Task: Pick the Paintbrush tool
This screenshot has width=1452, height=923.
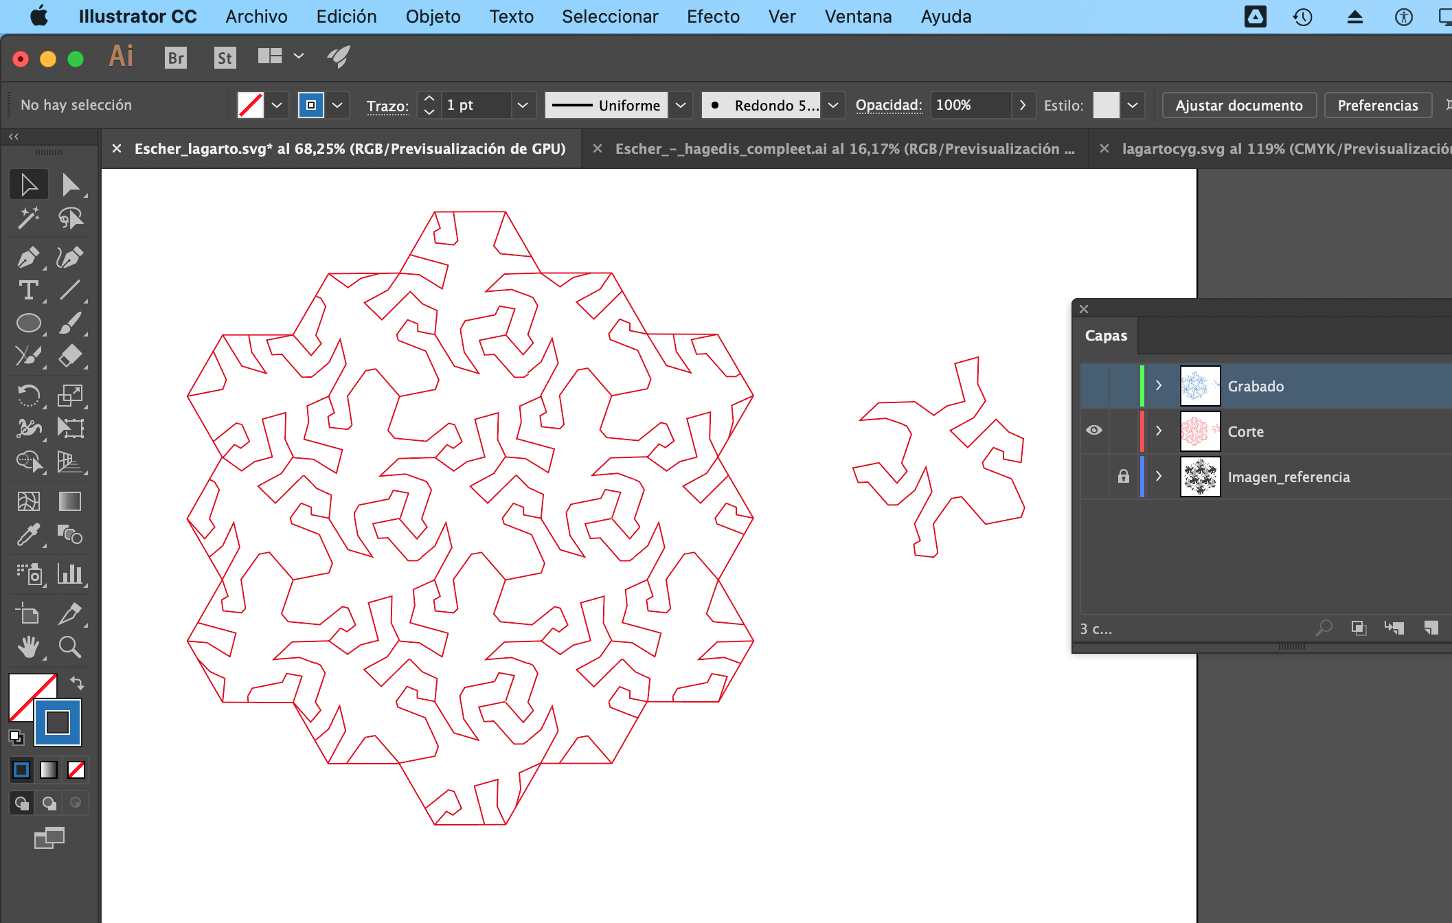Action: (x=70, y=323)
